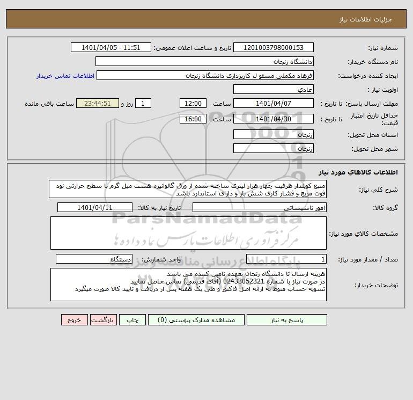Click the requester field فرهاد مکملی
This screenshot has width=413, height=400.
pos(205,75)
